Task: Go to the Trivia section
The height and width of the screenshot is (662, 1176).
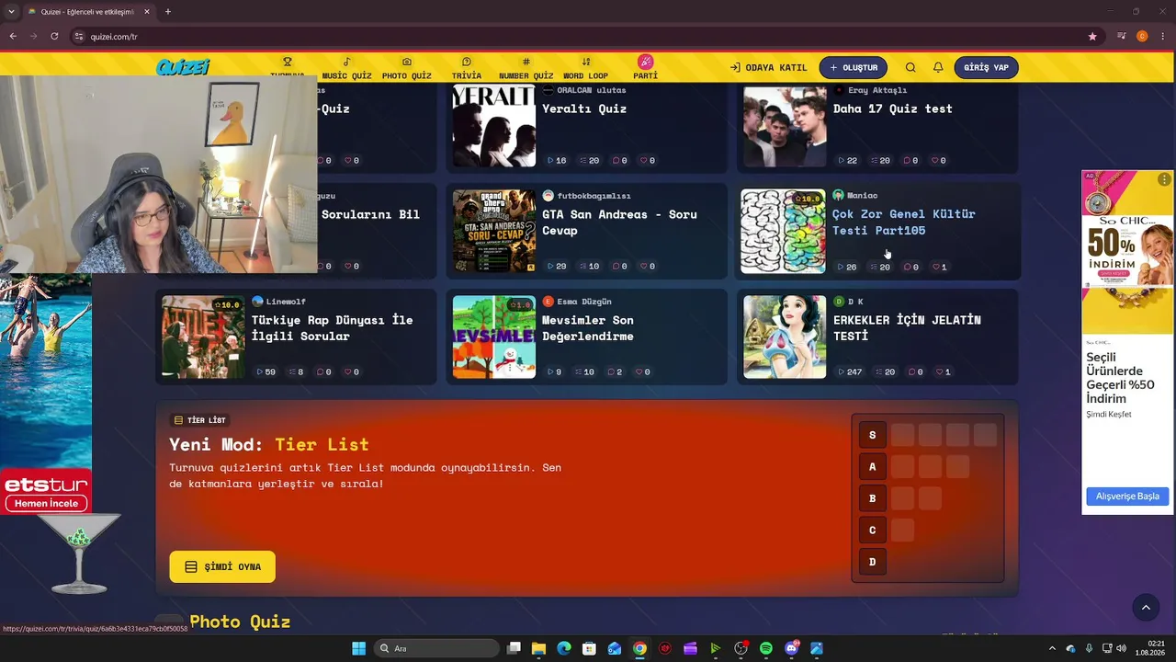Action: [x=466, y=68]
